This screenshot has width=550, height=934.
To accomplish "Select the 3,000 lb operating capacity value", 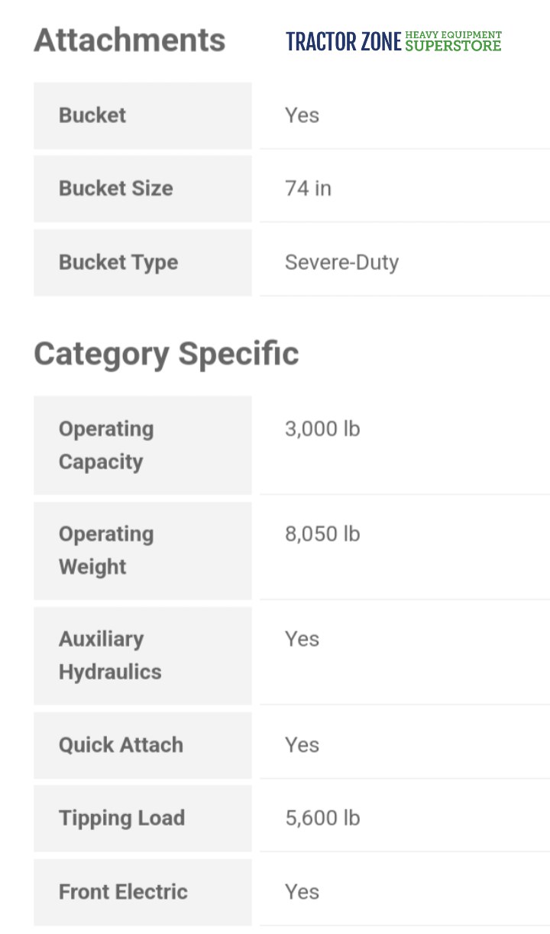I will pos(322,429).
